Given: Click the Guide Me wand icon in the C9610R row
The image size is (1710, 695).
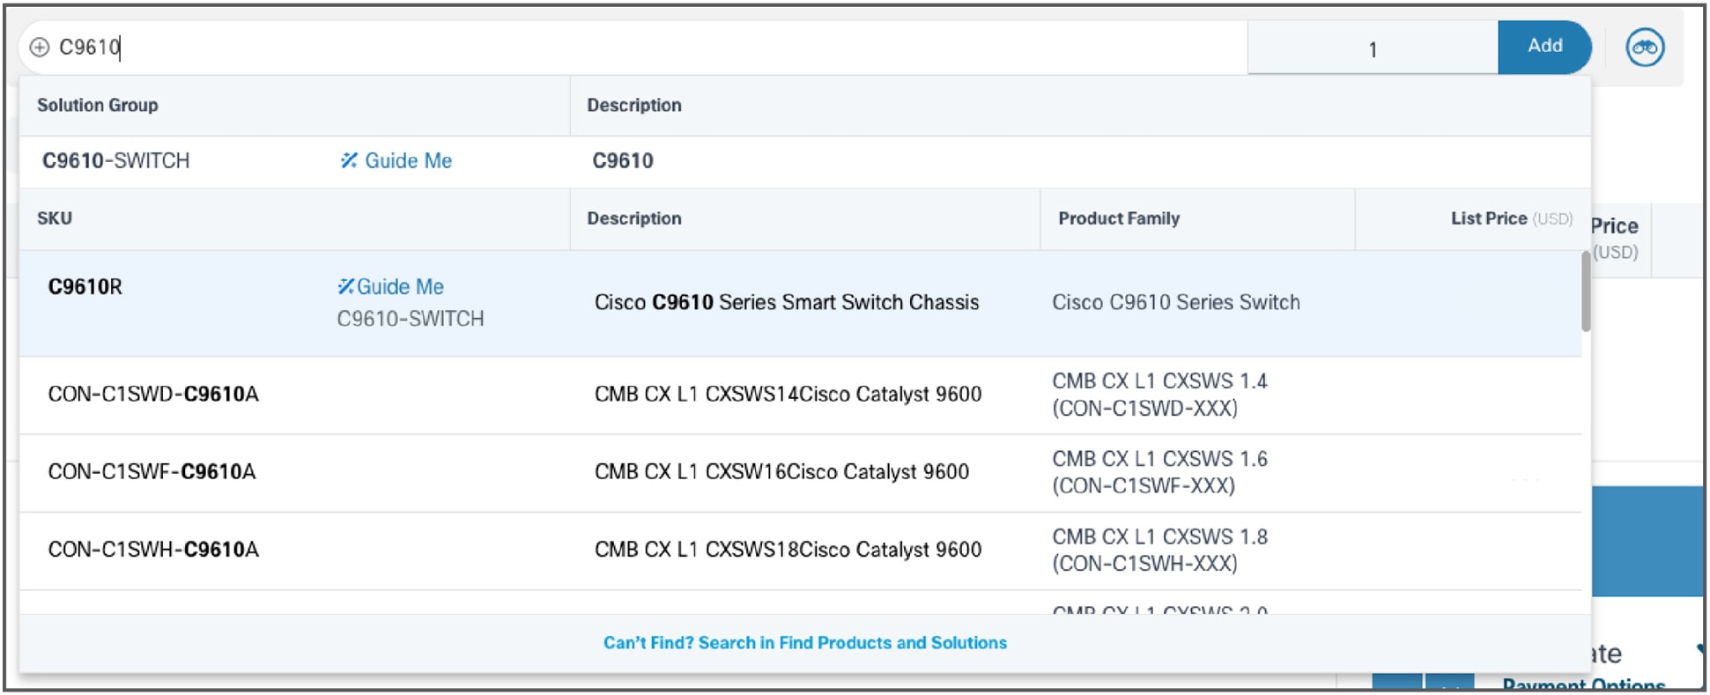Looking at the screenshot, I should (345, 286).
